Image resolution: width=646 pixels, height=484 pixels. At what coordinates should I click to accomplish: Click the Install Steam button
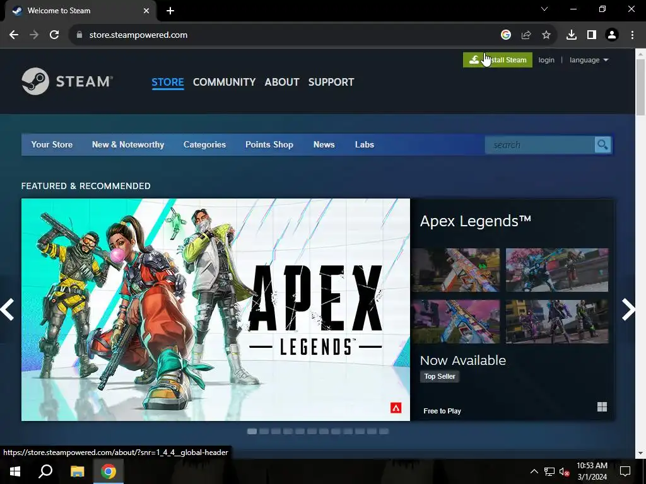497,60
